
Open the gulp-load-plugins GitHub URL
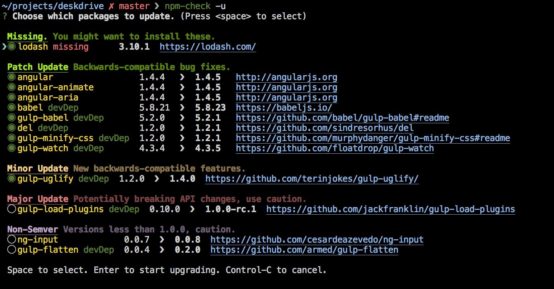tap(390, 209)
